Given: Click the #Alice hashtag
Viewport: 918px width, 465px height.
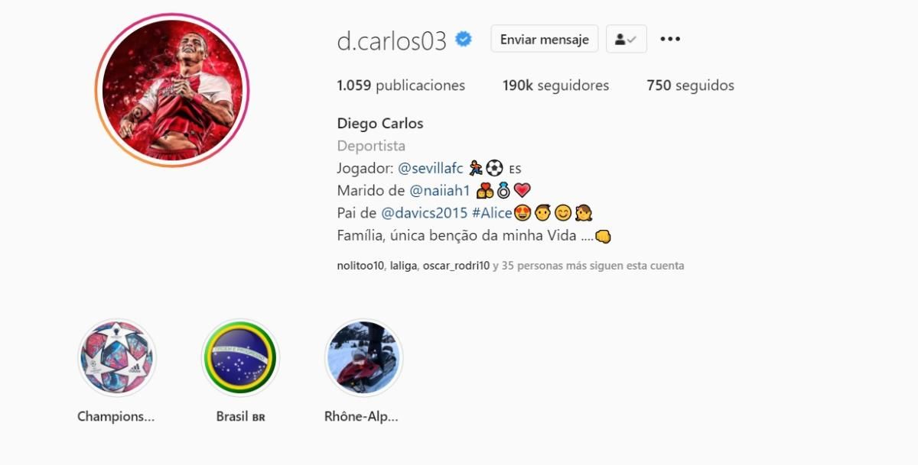Looking at the screenshot, I should [492, 213].
